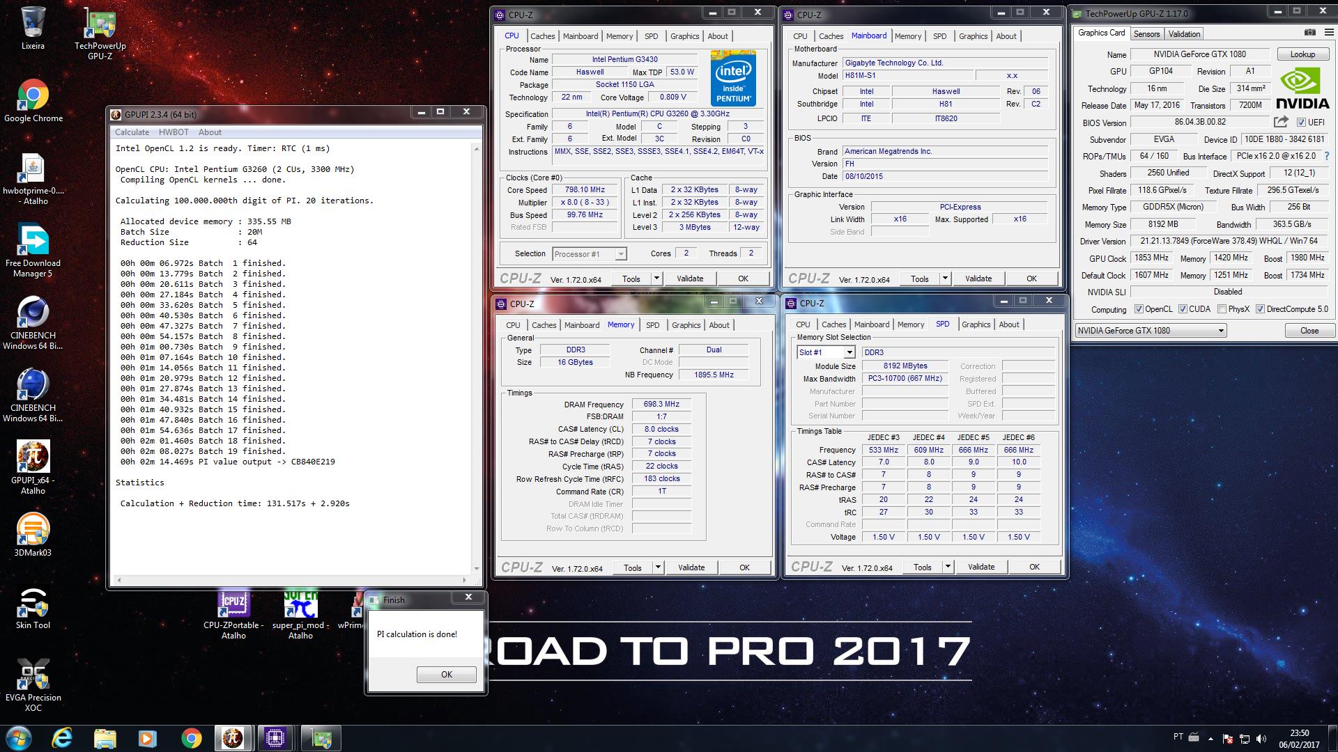Toggle the DirectCompute 5.0 checkbox

pyautogui.click(x=1260, y=309)
